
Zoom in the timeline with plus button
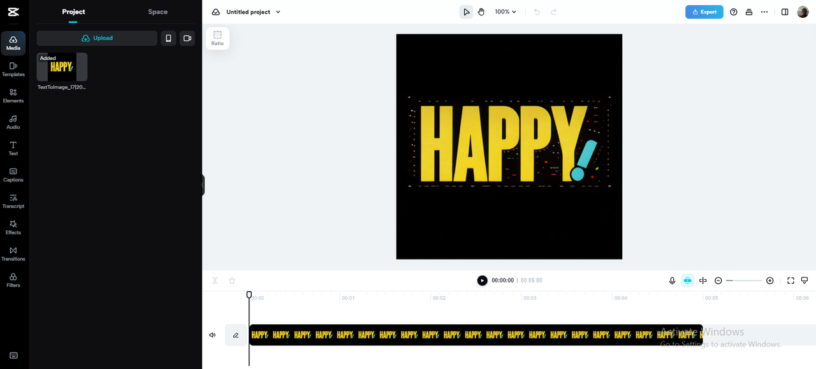pyautogui.click(x=770, y=281)
